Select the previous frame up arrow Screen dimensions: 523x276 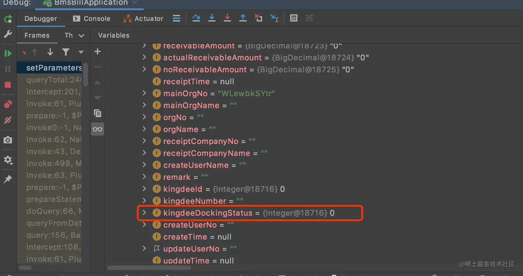(x=35, y=52)
